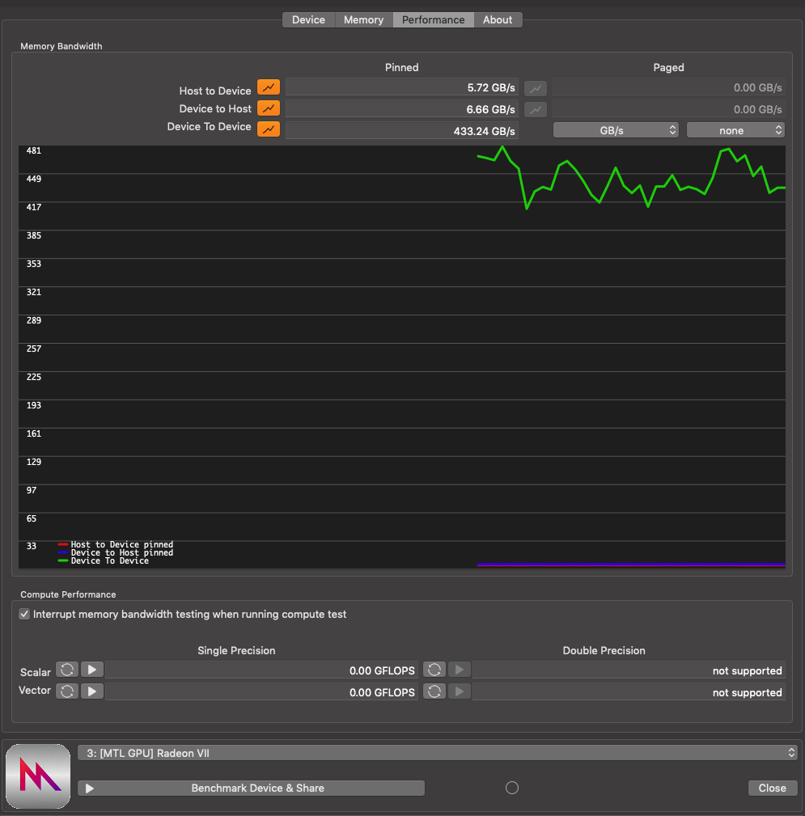This screenshot has height=816, width=805.
Task: Click Vector double precision loop icon
Action: pos(434,691)
